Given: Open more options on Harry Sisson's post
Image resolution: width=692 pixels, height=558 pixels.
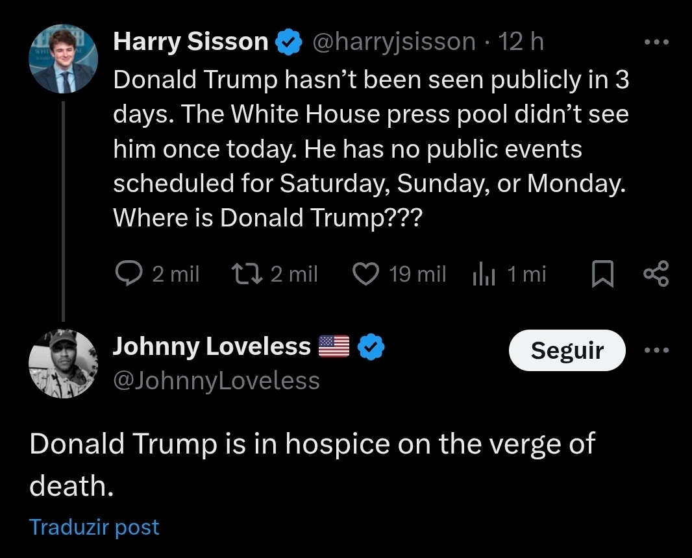Looking at the screenshot, I should point(656,42).
